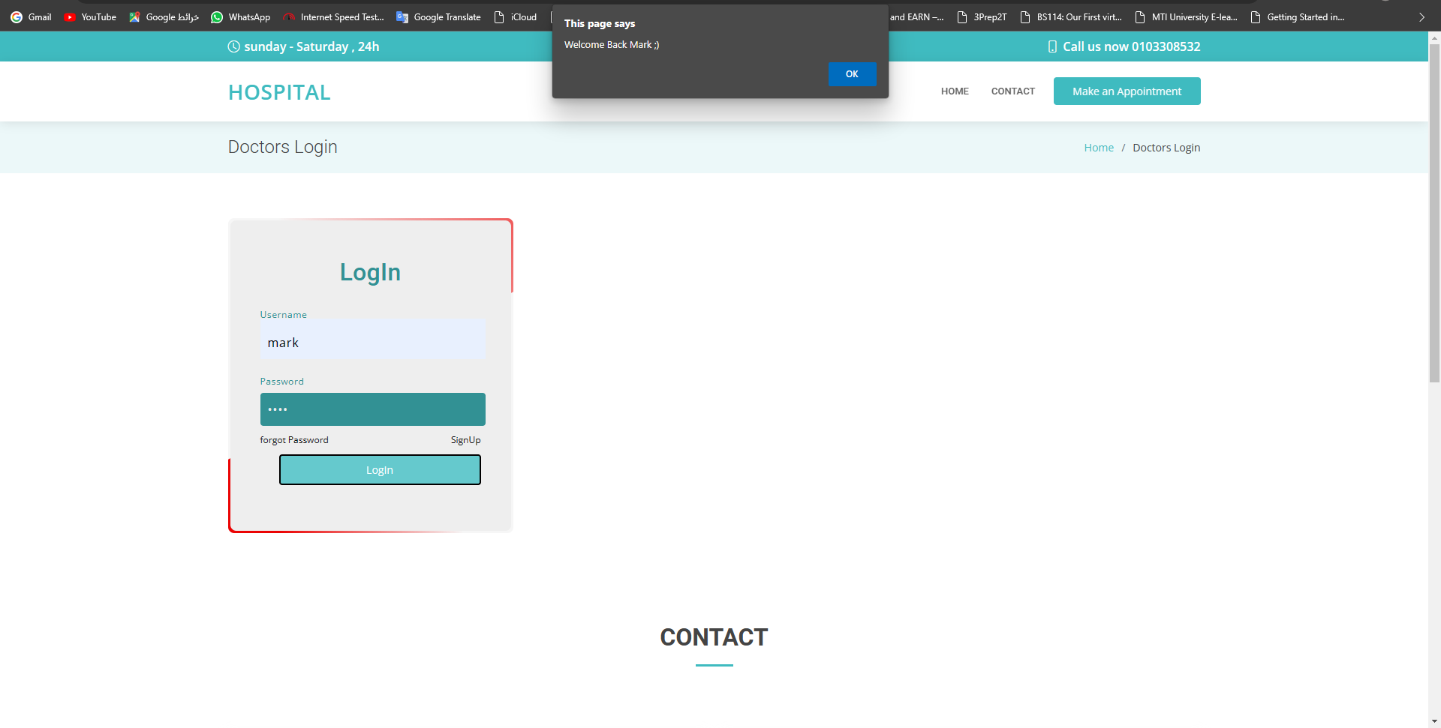Click the Doctors Login breadcrumb text
The image size is (1441, 728).
coord(1166,148)
